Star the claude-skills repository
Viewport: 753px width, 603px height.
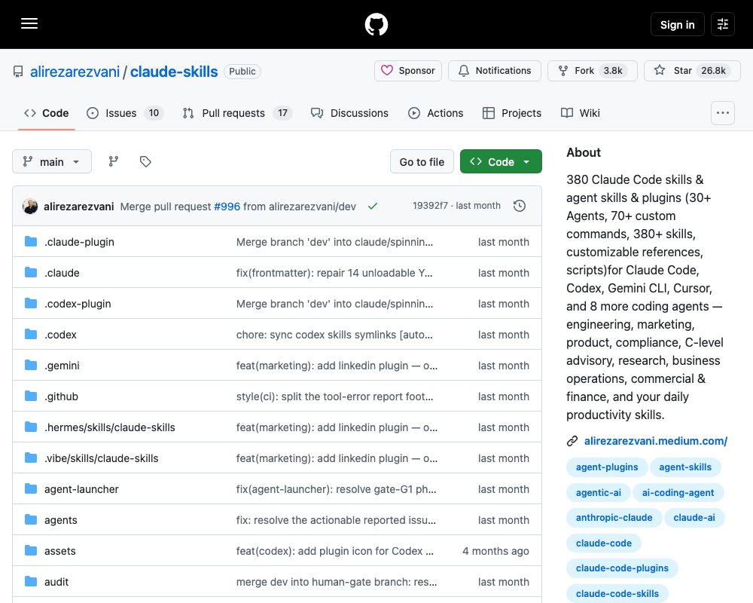(x=692, y=71)
